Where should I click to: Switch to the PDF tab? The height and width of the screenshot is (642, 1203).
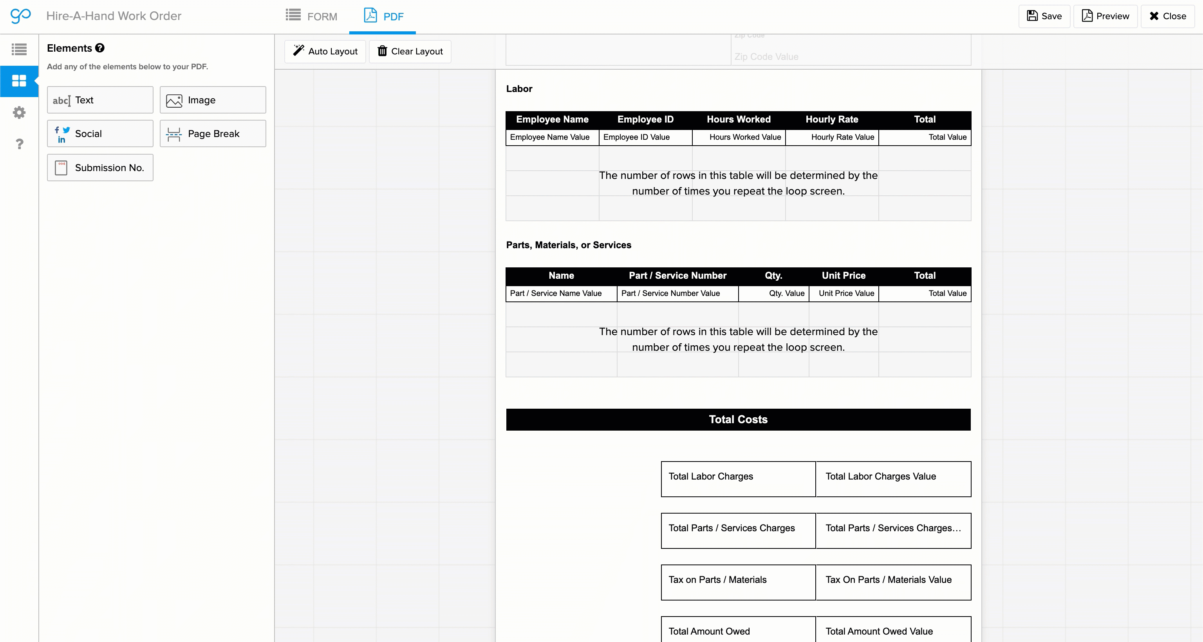(x=383, y=16)
